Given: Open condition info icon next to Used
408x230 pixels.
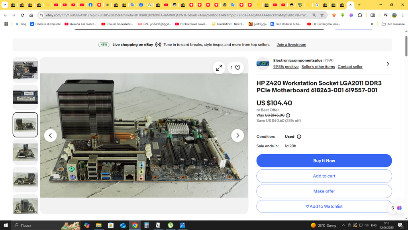Looking at the screenshot, I should click(299, 137).
